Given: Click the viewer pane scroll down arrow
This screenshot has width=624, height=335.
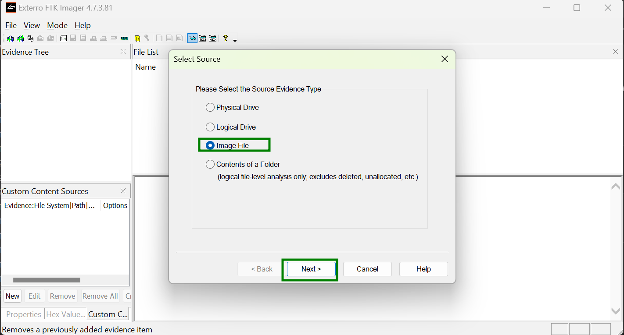Looking at the screenshot, I should click(616, 310).
